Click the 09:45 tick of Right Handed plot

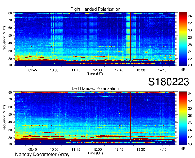[33, 70]
